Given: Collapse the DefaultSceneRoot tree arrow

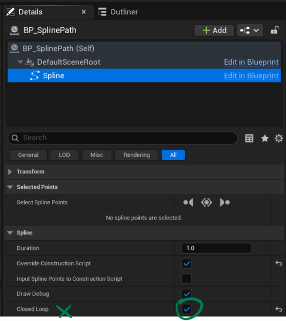Looking at the screenshot, I should (20, 62).
